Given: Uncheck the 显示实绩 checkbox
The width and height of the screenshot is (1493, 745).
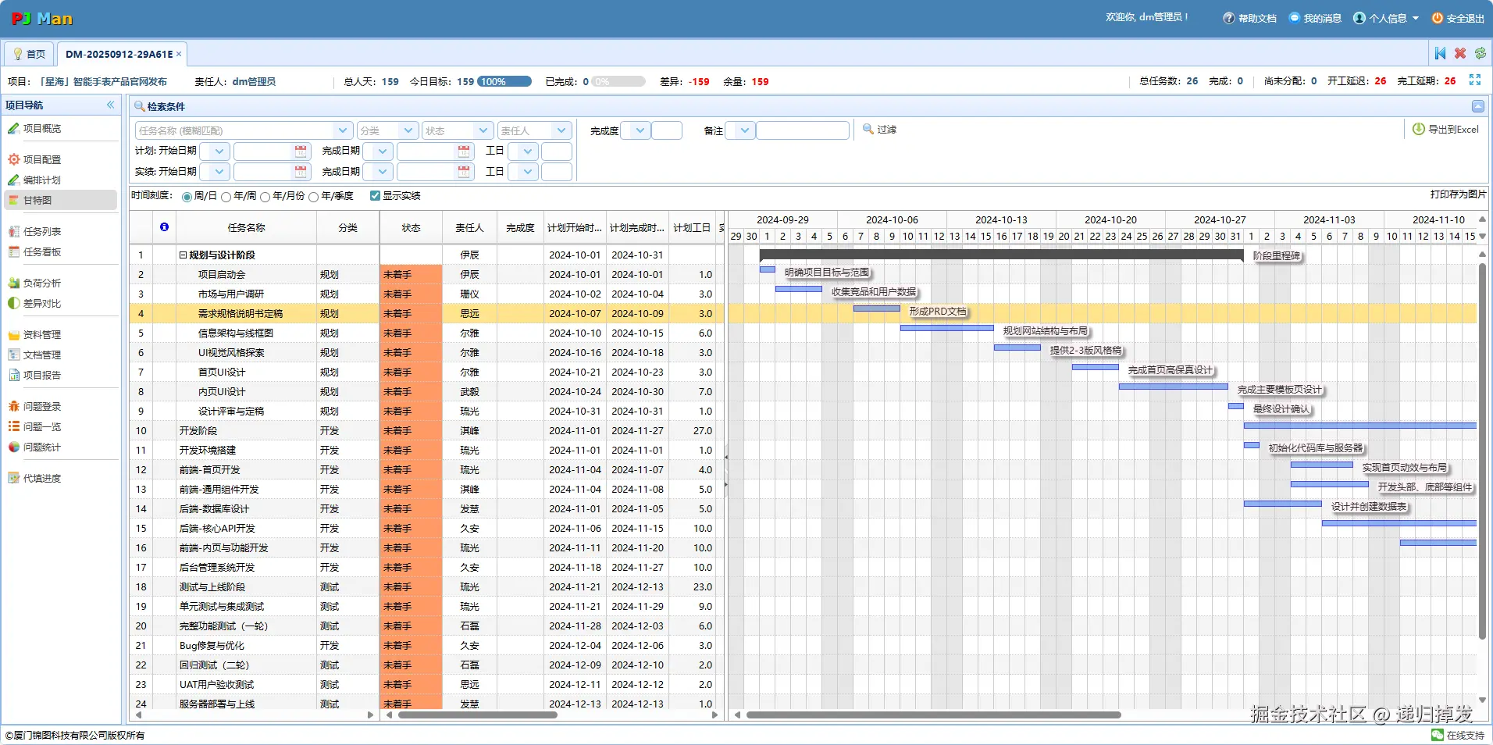Looking at the screenshot, I should click(375, 195).
